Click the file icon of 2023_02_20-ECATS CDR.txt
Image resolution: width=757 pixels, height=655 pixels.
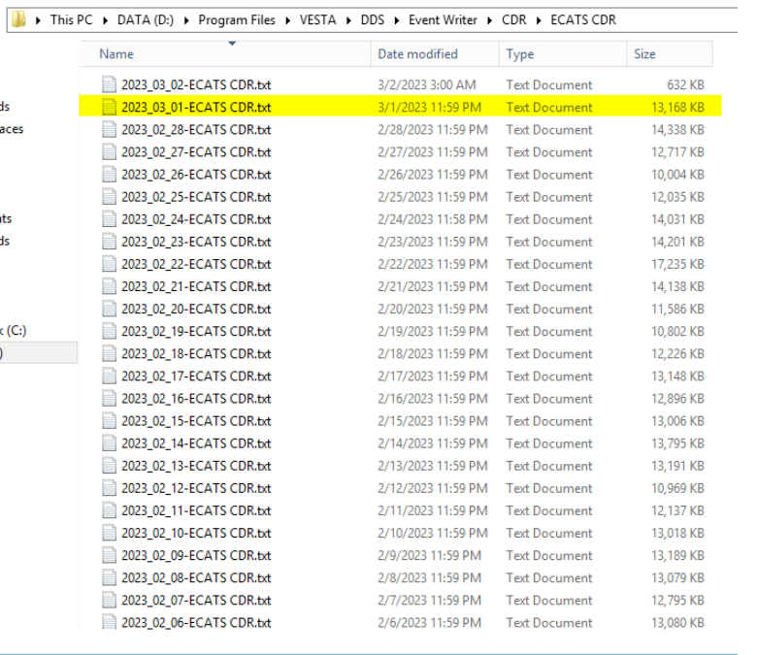pos(109,309)
